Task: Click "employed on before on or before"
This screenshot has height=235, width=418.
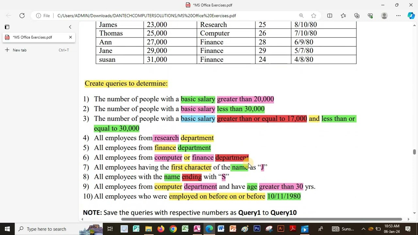Action: click(x=217, y=196)
